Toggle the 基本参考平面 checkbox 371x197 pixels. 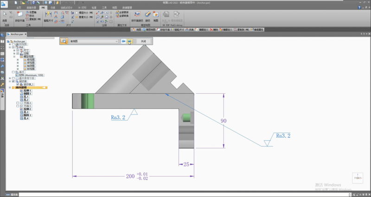pos(13,77)
